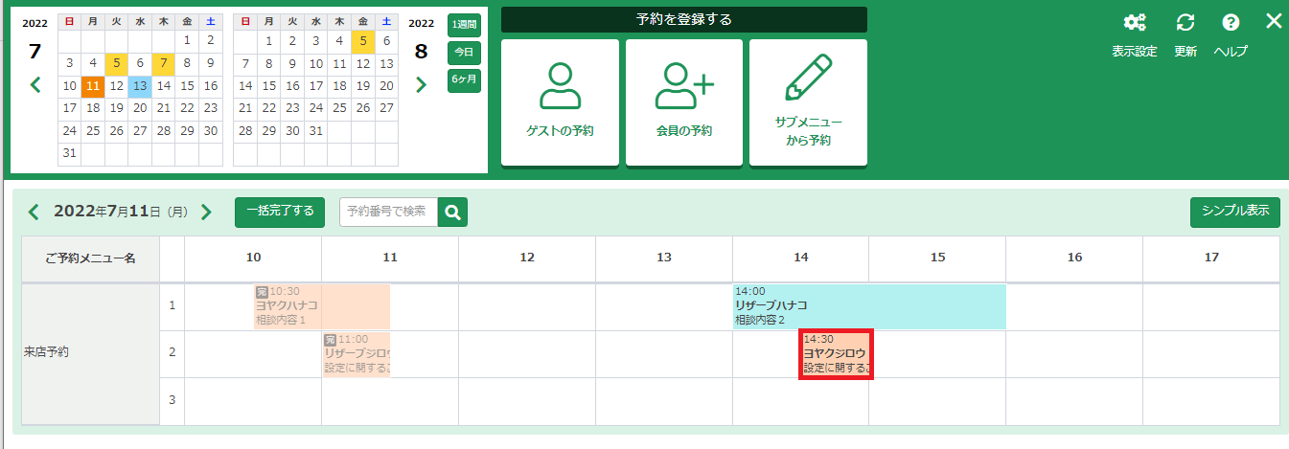Viewport: 1289px width, 449px height.
Task: Go to previous day before 2022年7月11日
Action: (34, 213)
